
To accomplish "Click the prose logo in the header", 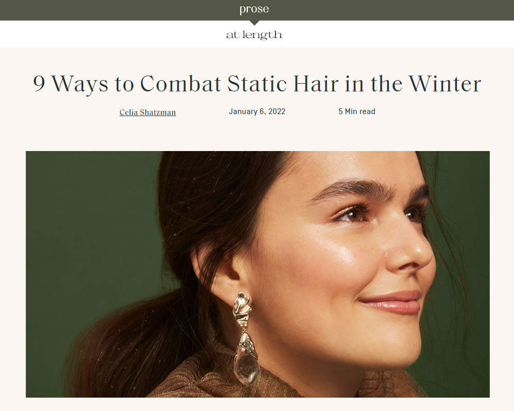I will coord(254,9).
